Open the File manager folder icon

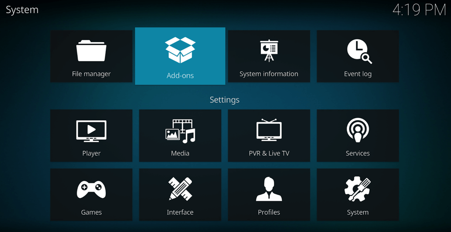tap(91, 51)
